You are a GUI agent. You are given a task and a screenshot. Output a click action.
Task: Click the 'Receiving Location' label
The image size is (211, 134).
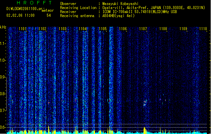(x=78, y=8)
